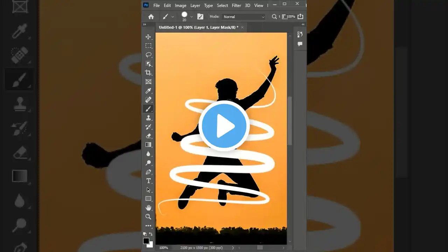Select the Move tool
The height and width of the screenshot is (252, 448).
[148, 37]
